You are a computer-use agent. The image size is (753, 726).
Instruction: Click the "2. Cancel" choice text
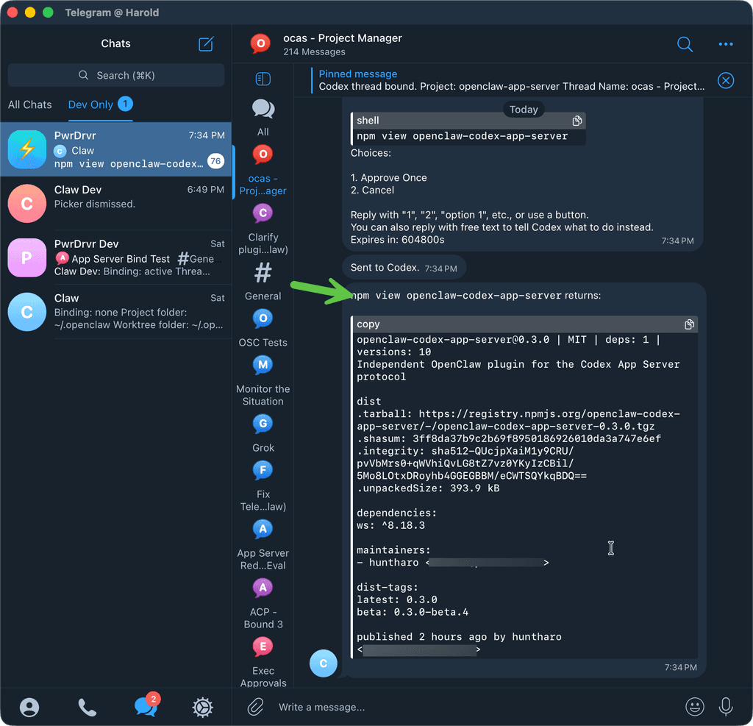point(372,191)
